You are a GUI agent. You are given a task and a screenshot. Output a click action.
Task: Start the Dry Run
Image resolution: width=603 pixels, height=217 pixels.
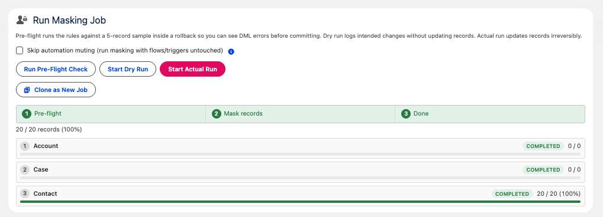coord(128,70)
